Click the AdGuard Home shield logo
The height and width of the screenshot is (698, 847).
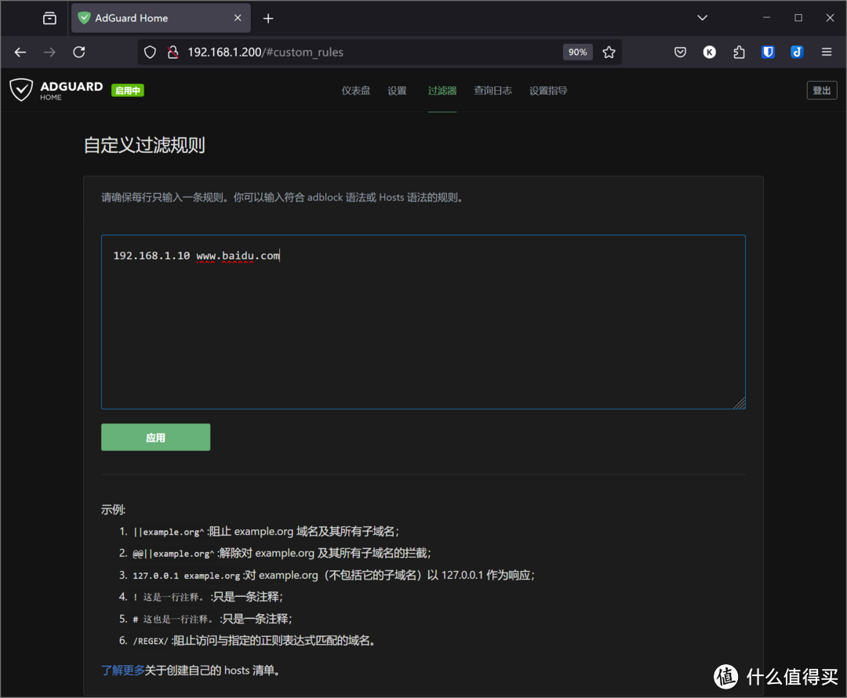(x=21, y=89)
